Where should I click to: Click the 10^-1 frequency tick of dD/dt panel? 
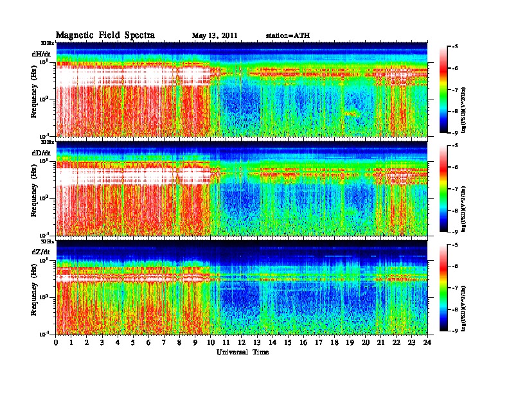(x=44, y=235)
